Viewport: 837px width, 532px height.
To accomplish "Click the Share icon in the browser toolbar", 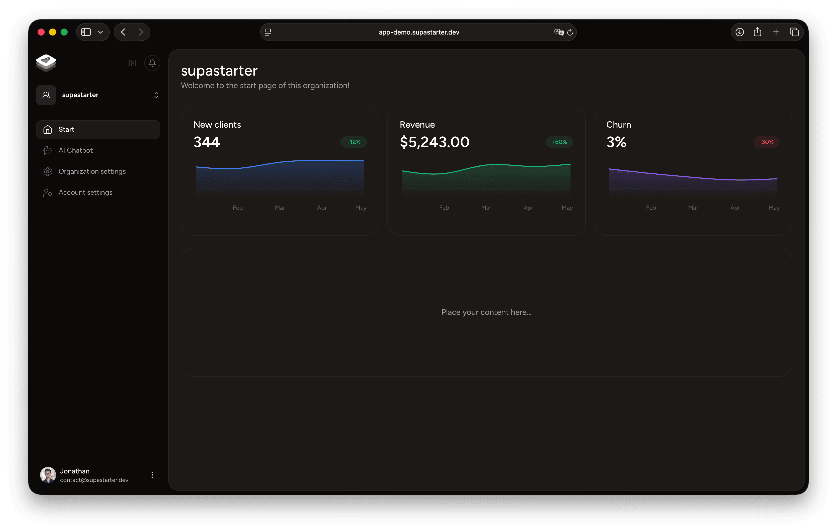I will 758,32.
